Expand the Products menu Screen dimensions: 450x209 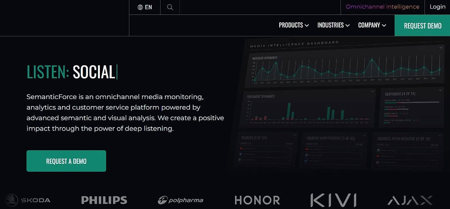pos(293,25)
